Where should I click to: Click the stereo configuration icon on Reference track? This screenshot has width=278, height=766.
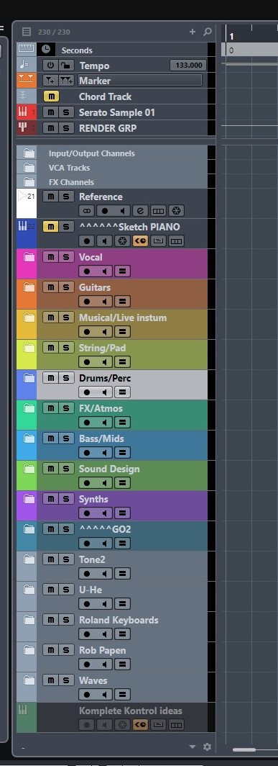pyautogui.click(x=87, y=210)
